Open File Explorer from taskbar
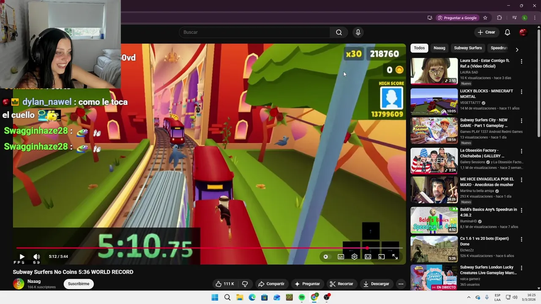Viewport: 541px width, 304px height. click(240, 297)
